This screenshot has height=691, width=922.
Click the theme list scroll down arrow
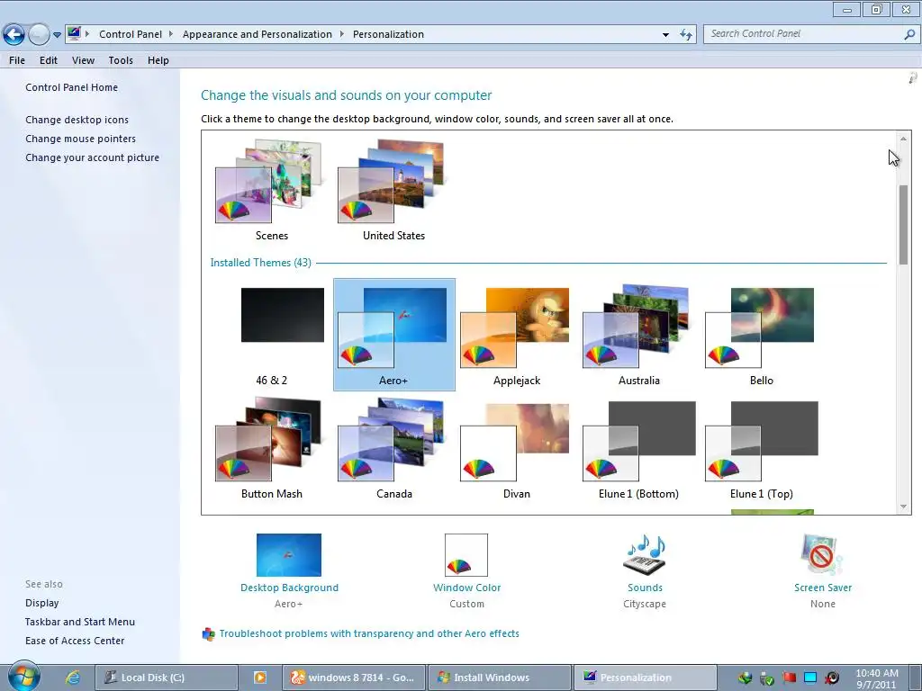[x=903, y=507]
